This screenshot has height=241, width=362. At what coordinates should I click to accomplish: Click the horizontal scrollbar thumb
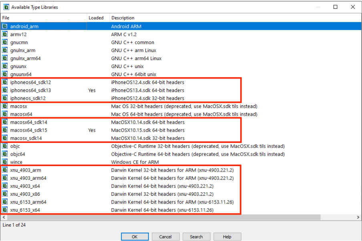(x=164, y=217)
